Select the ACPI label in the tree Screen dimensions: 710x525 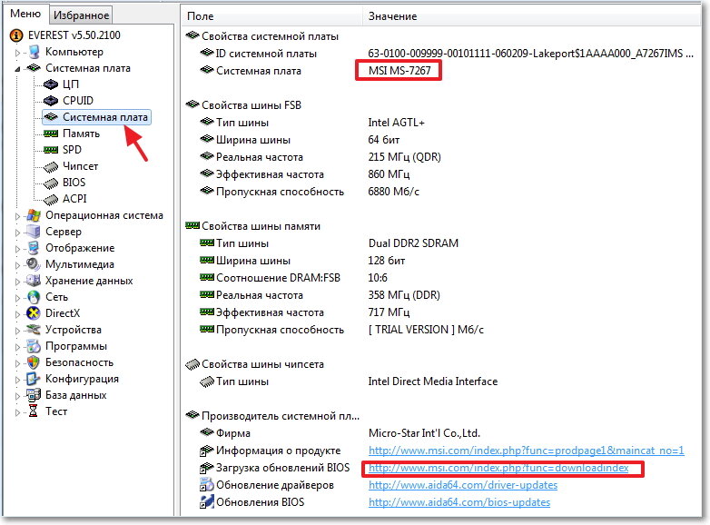pos(74,199)
